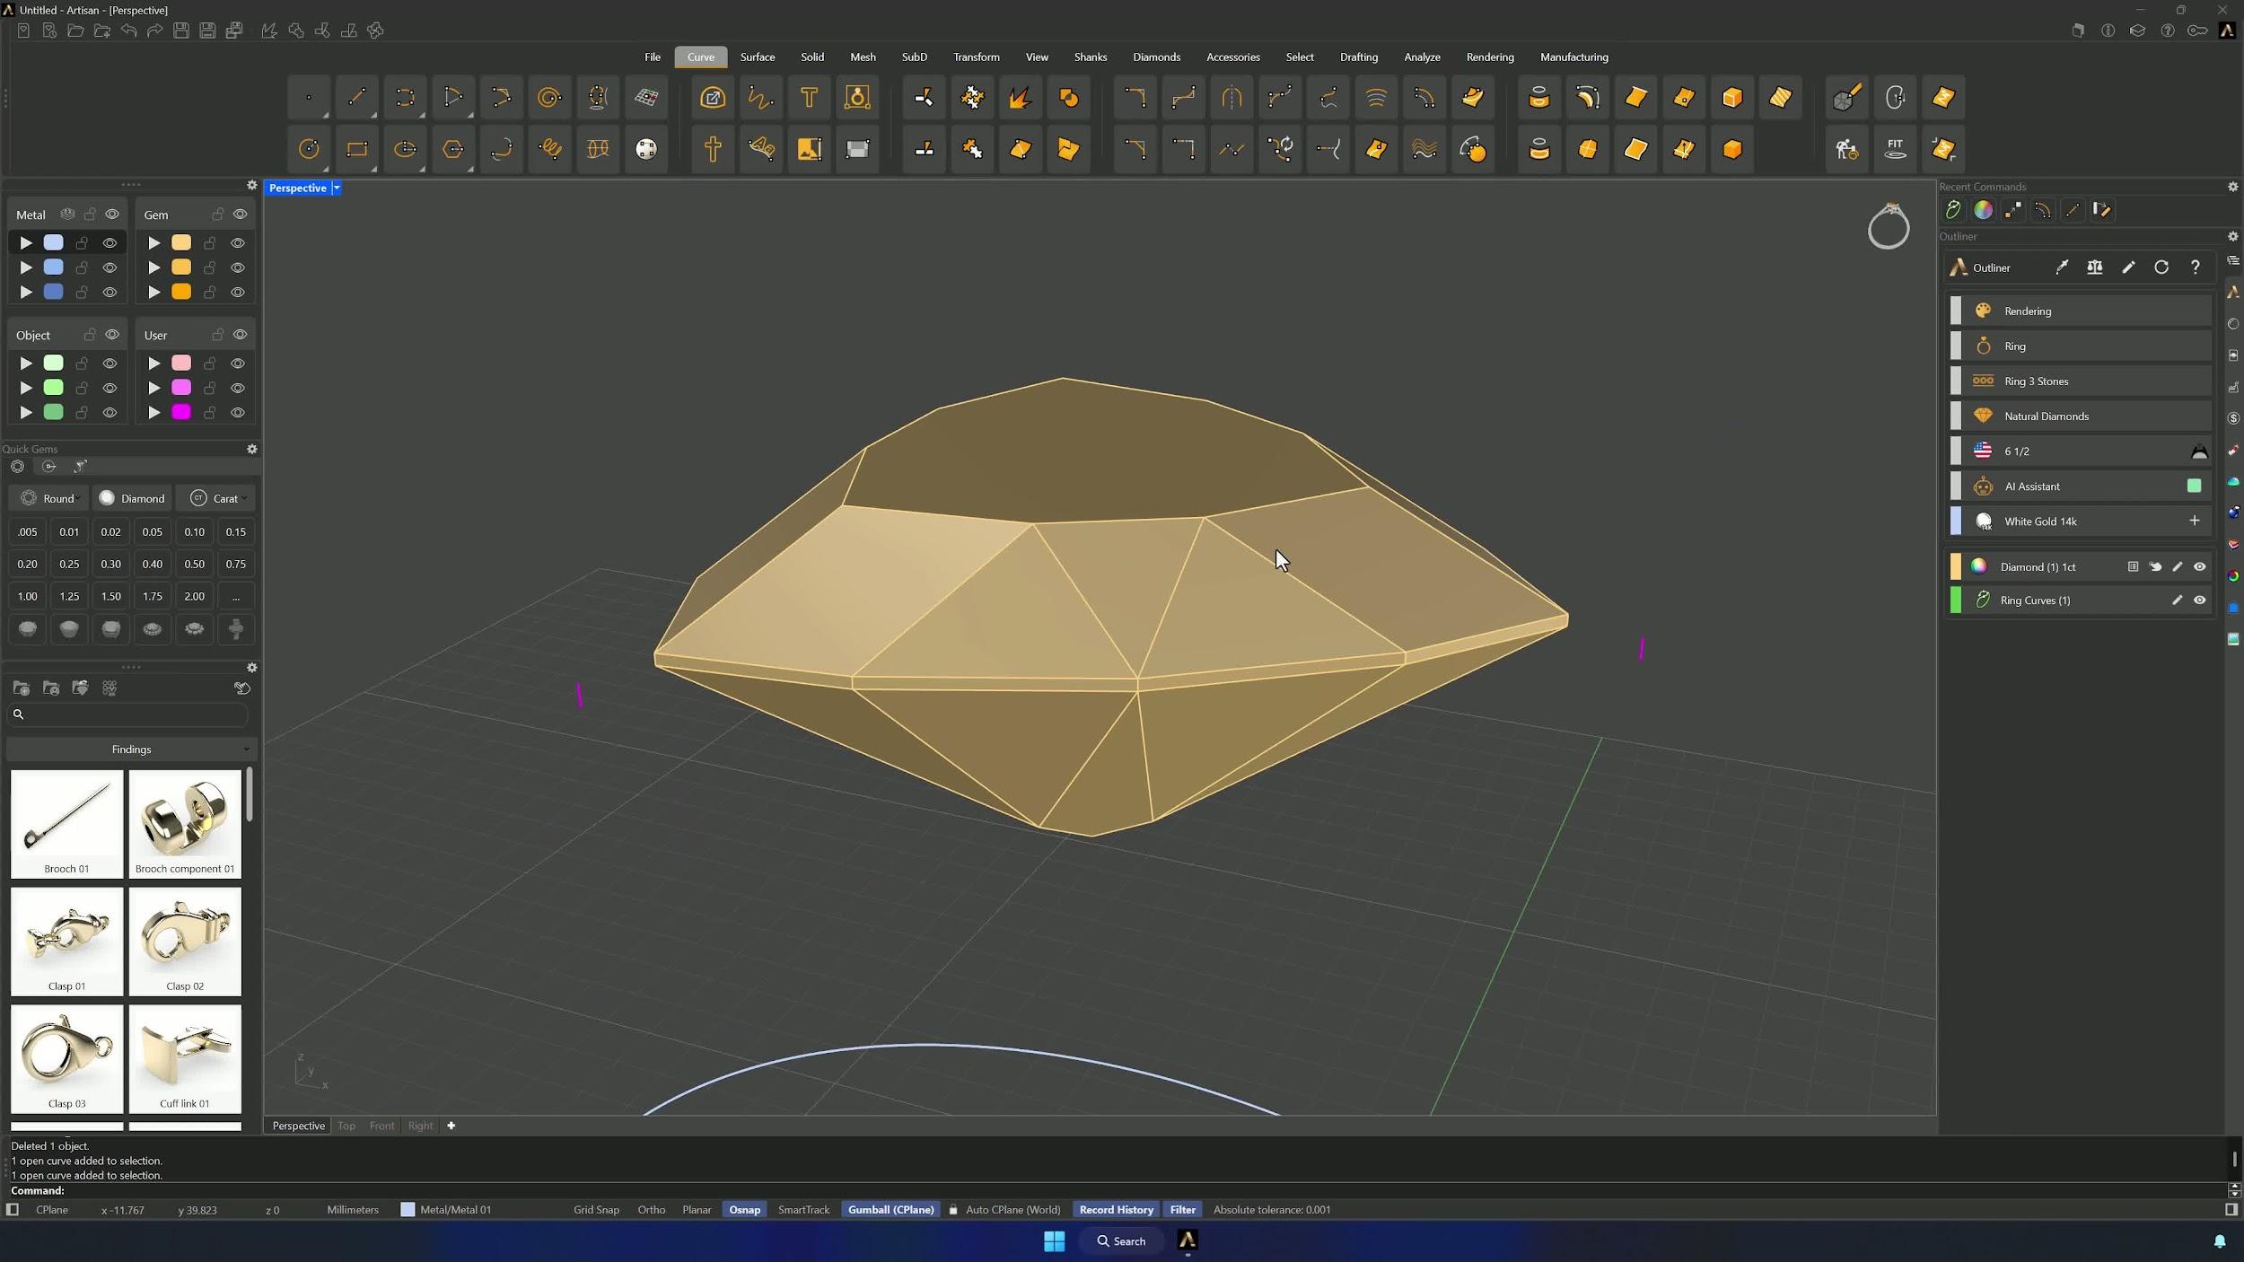Select the orange solid box icon
The width and height of the screenshot is (2244, 1262).
click(1732, 149)
